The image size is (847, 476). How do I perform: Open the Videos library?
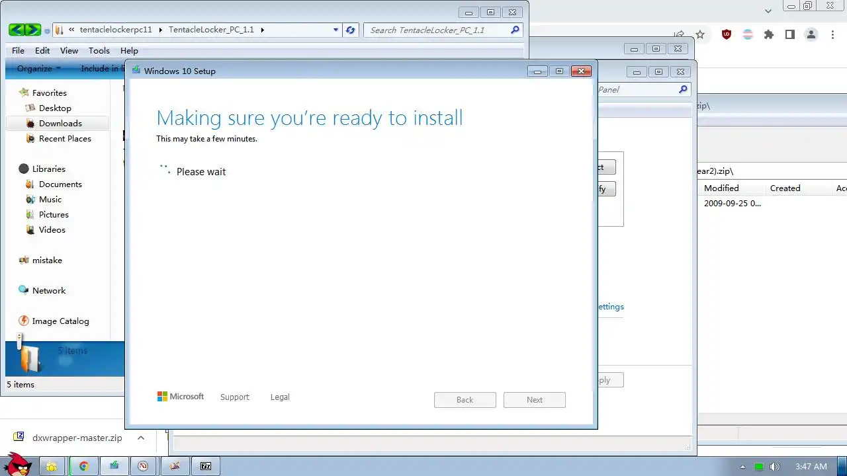(x=52, y=230)
